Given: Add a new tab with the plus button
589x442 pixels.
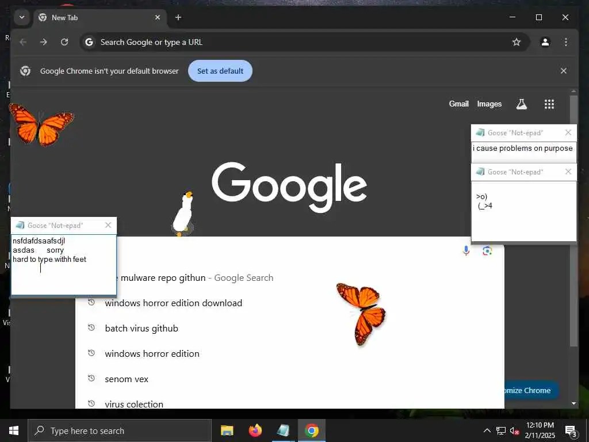Looking at the screenshot, I should pyautogui.click(x=178, y=17).
